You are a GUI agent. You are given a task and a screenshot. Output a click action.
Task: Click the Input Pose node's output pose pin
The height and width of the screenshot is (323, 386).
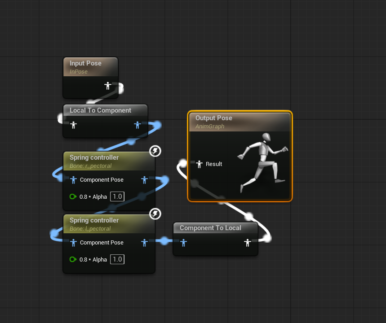107,86
